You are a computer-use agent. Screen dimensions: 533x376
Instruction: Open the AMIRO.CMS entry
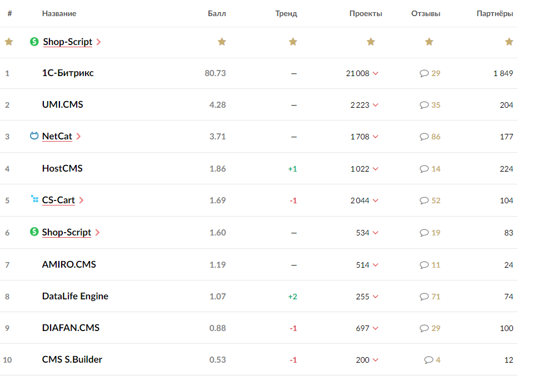(69, 264)
